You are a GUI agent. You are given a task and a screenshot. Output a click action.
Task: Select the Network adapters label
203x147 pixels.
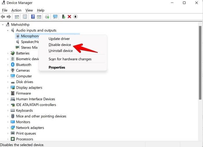pyautogui.click(x=30, y=128)
